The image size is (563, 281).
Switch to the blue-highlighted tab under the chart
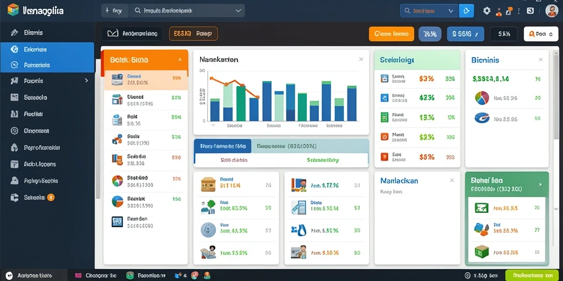223,146
